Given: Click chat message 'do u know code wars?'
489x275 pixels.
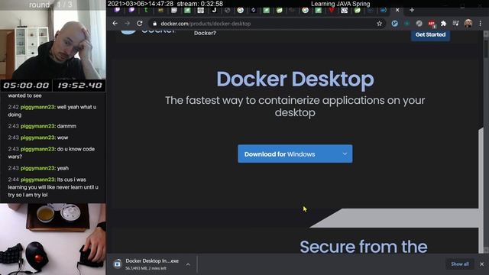Looking at the screenshot, I should pos(51,153).
